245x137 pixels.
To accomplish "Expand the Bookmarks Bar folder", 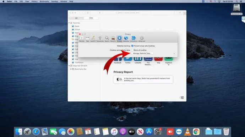I will click(71, 69).
